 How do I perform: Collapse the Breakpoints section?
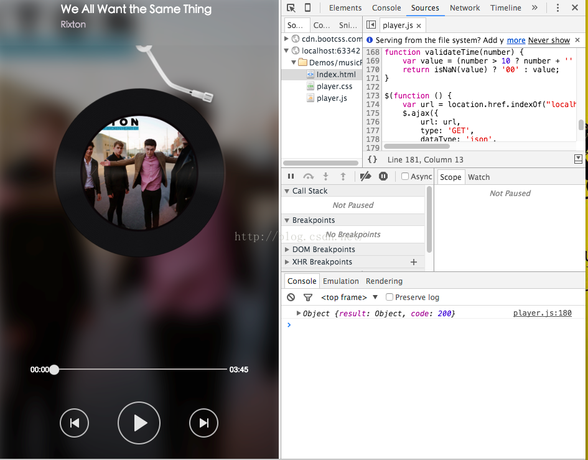coord(287,220)
